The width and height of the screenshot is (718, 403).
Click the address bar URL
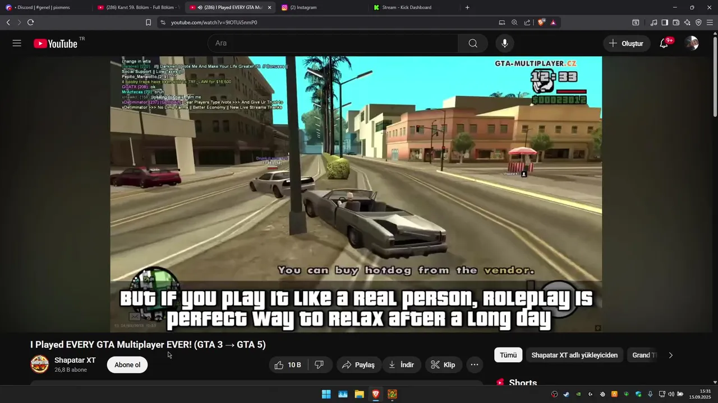tap(214, 22)
